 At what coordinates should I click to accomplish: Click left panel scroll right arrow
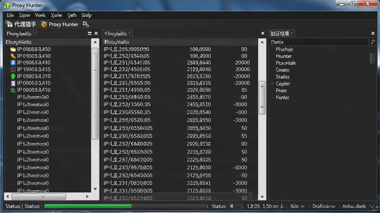tap(87, 197)
